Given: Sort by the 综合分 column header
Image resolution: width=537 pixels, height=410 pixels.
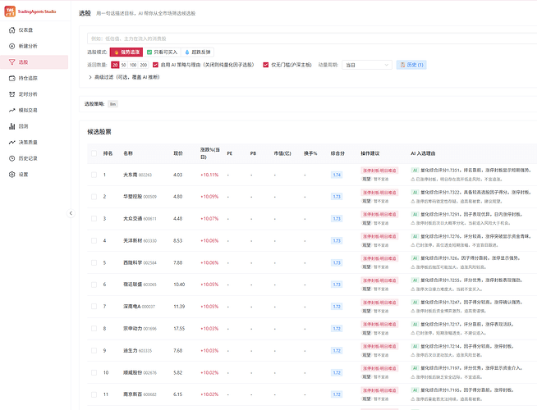Looking at the screenshot, I should coord(337,153).
